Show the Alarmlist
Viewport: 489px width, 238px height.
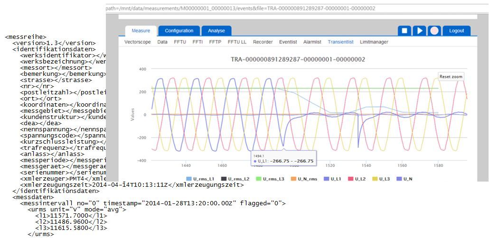(x=312, y=42)
